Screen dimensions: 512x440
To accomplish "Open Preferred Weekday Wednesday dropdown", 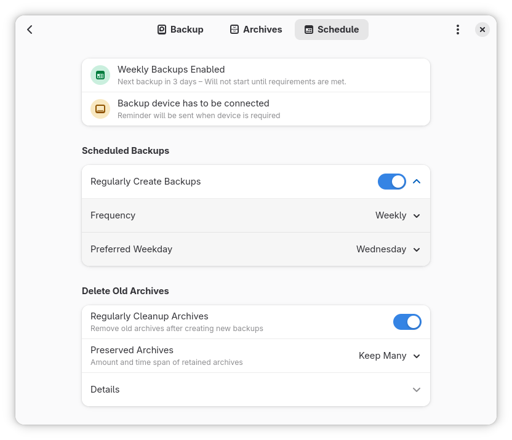I will (x=388, y=249).
